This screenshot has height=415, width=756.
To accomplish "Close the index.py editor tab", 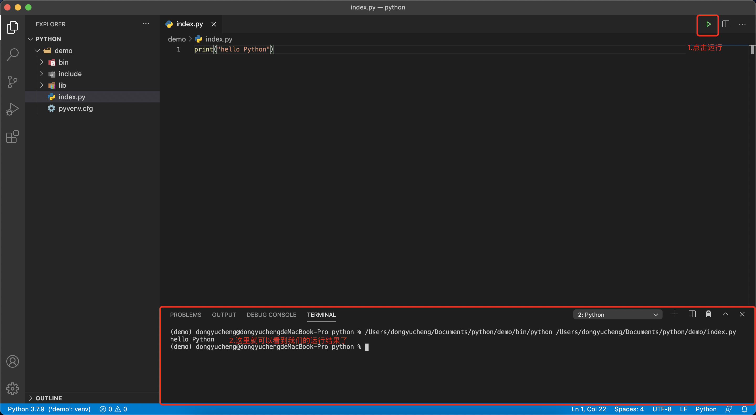I will 214,24.
